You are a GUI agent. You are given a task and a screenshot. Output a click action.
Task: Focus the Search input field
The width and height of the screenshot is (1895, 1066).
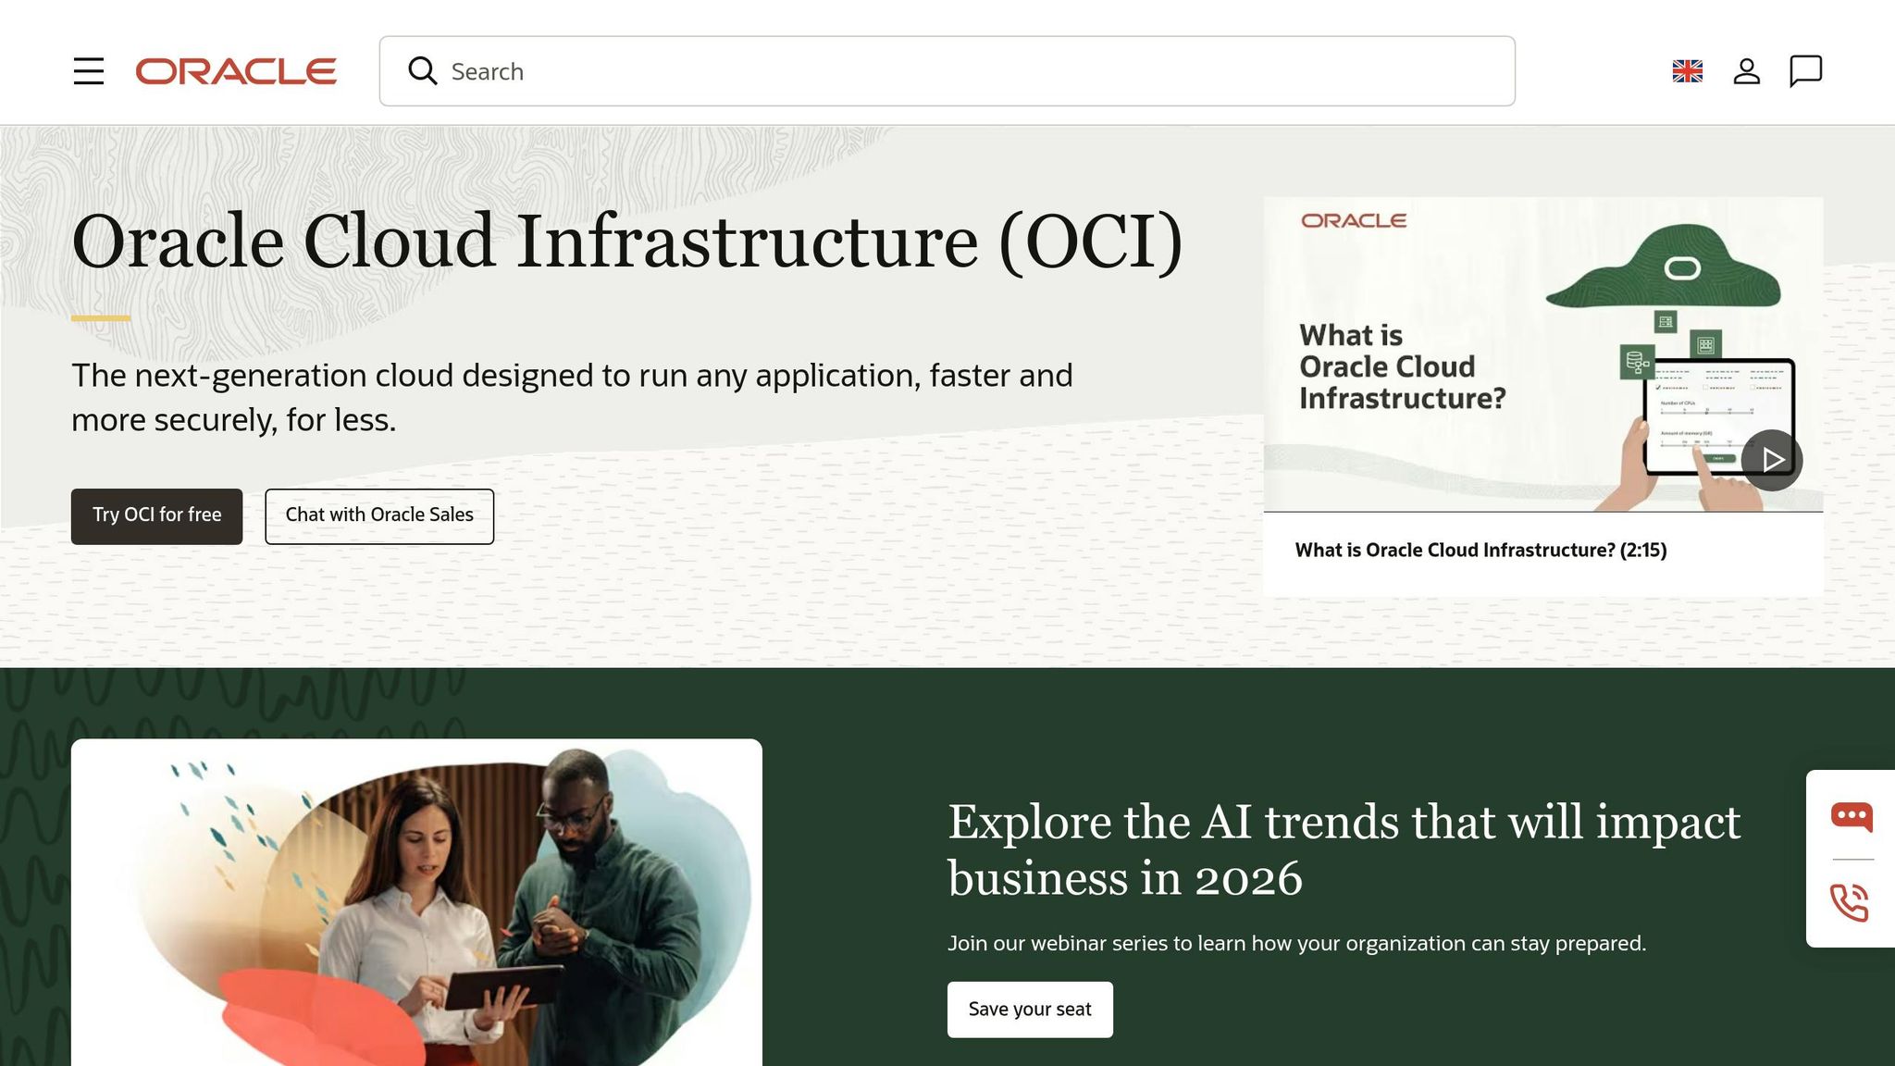point(947,71)
